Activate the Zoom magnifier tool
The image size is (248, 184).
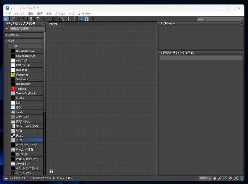(x=220, y=178)
